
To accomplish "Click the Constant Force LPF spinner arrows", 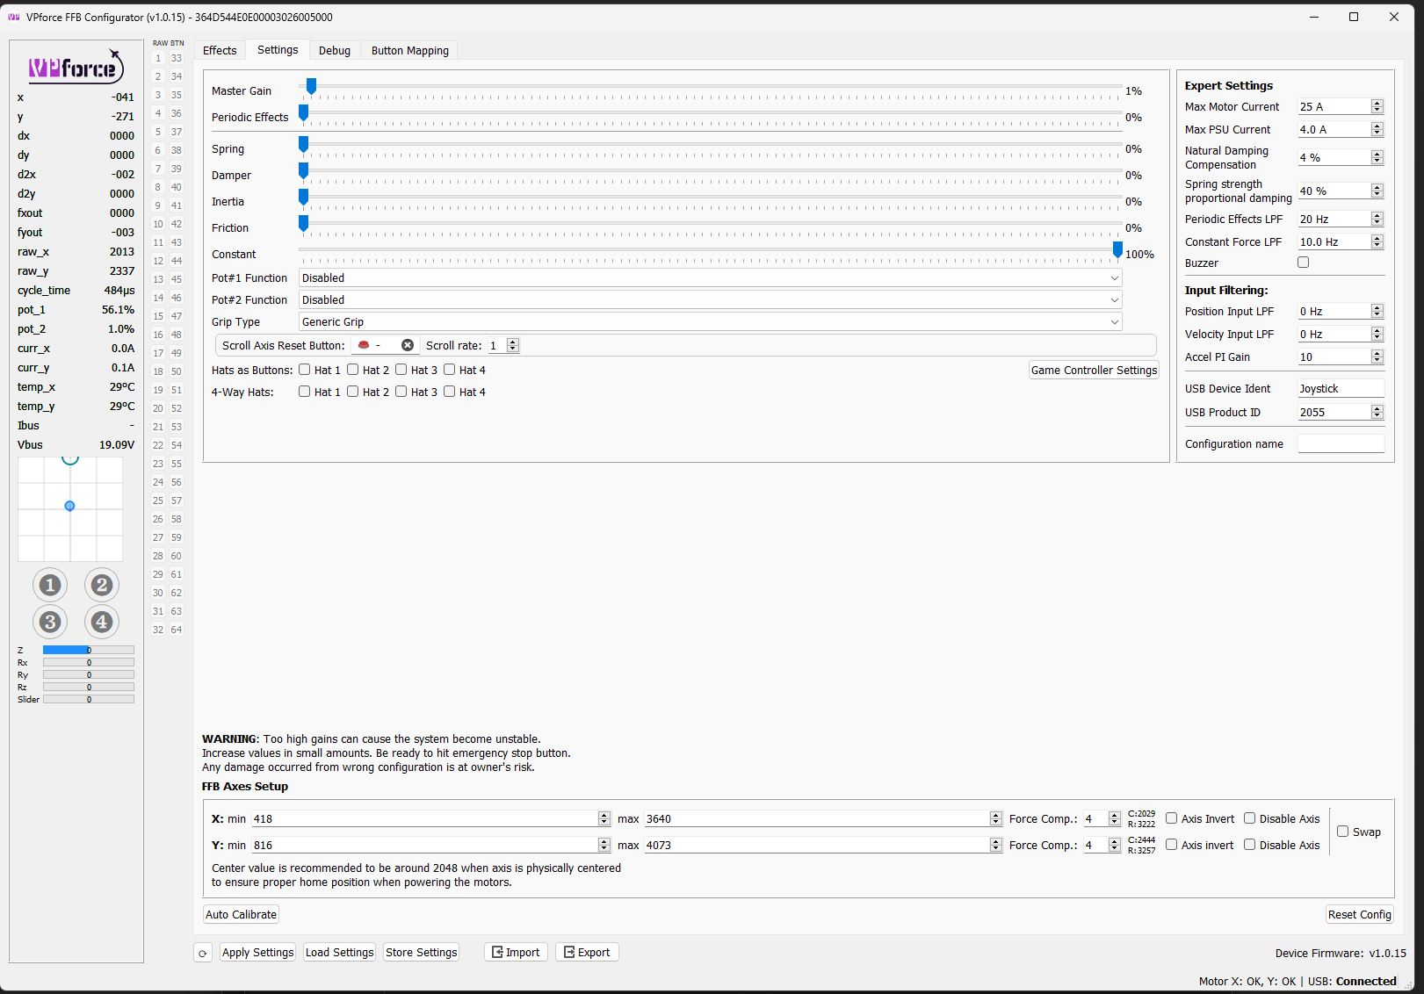I will [x=1377, y=241].
